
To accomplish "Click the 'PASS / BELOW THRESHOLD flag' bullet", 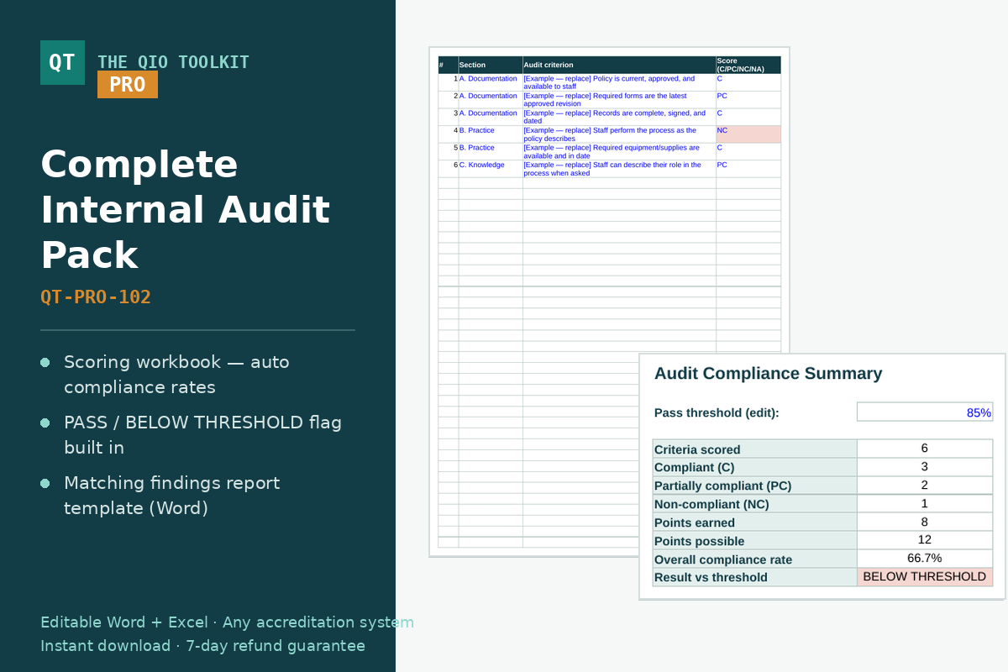I will 202,435.
